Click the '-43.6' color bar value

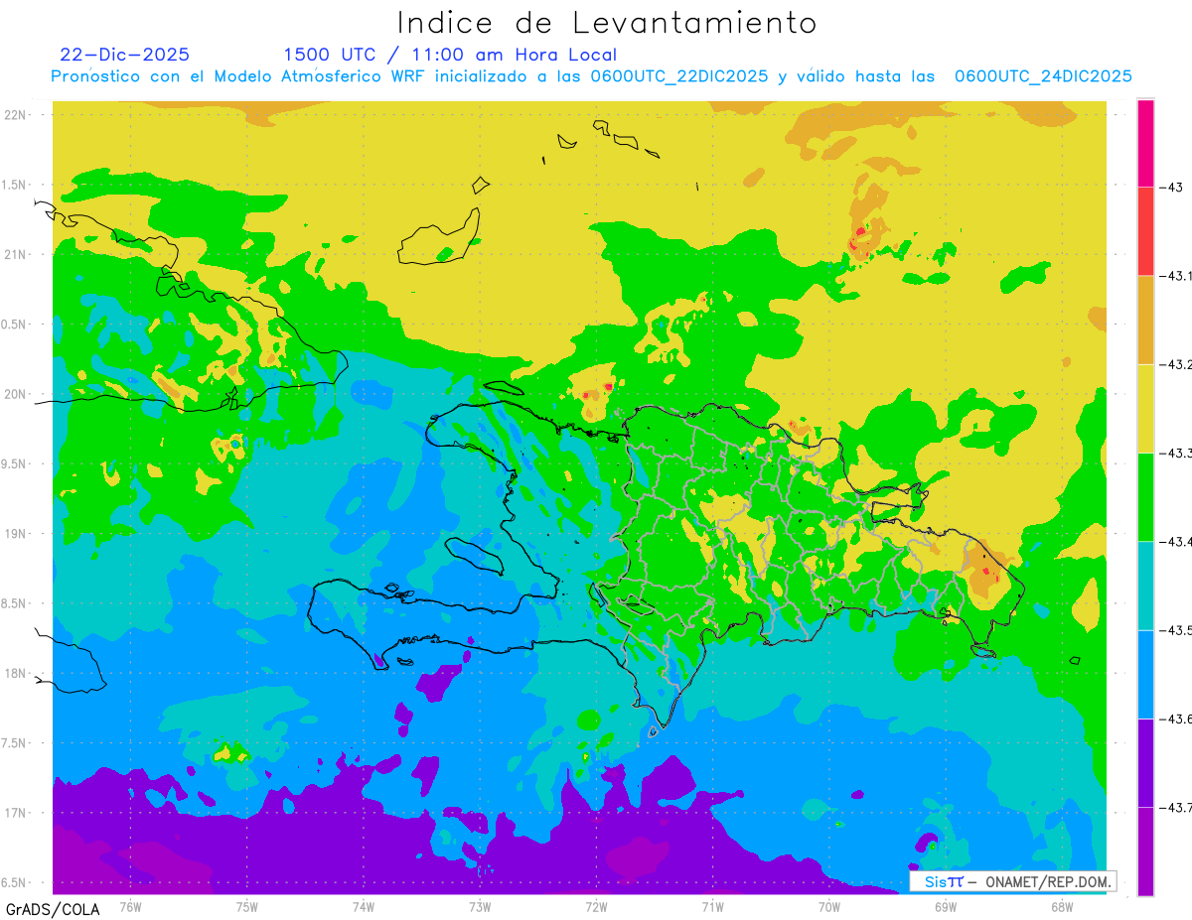pos(1175,719)
